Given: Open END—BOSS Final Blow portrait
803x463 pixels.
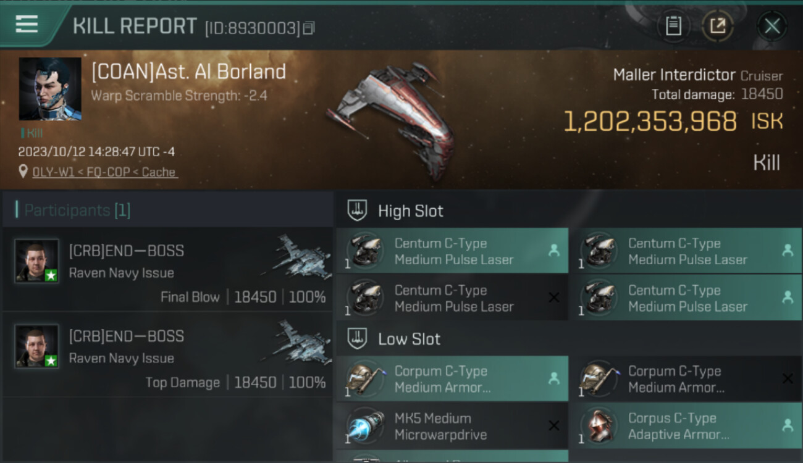Looking at the screenshot, I should 37,261.
